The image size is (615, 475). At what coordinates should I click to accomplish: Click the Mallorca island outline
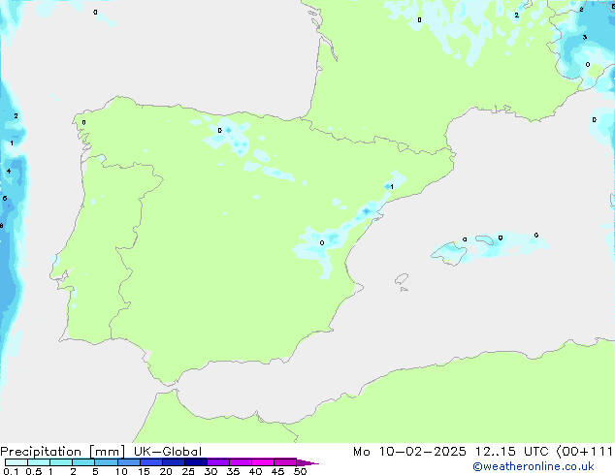tap(449, 254)
